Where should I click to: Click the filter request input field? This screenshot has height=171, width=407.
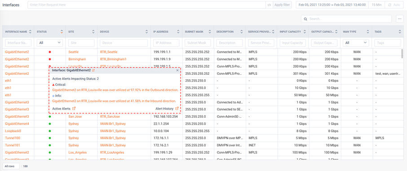(x=146, y=5)
